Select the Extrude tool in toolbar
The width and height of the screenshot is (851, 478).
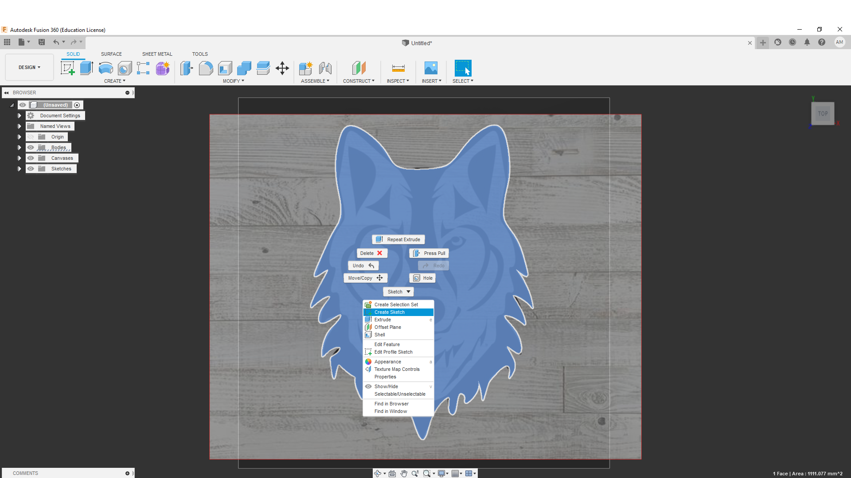(x=86, y=68)
